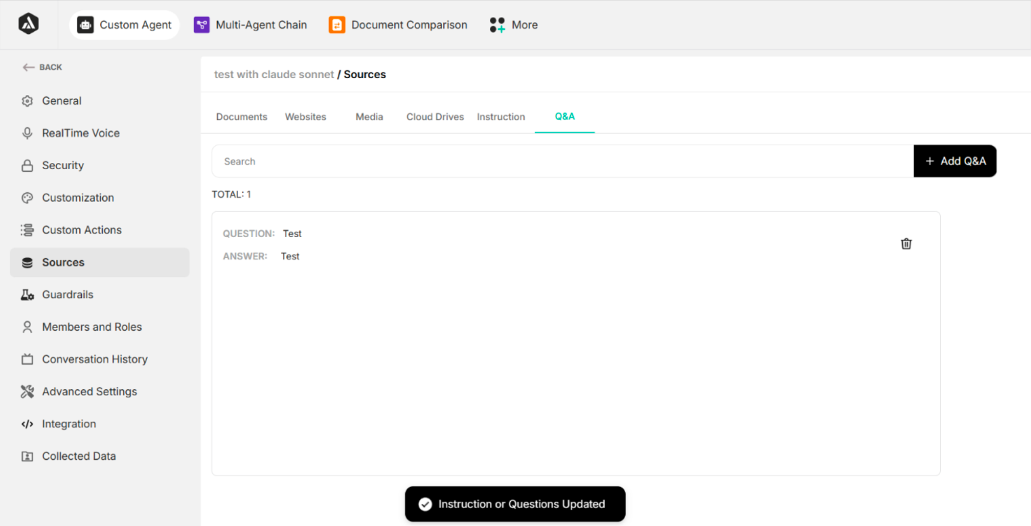Click the Customization palette icon

[27, 198]
